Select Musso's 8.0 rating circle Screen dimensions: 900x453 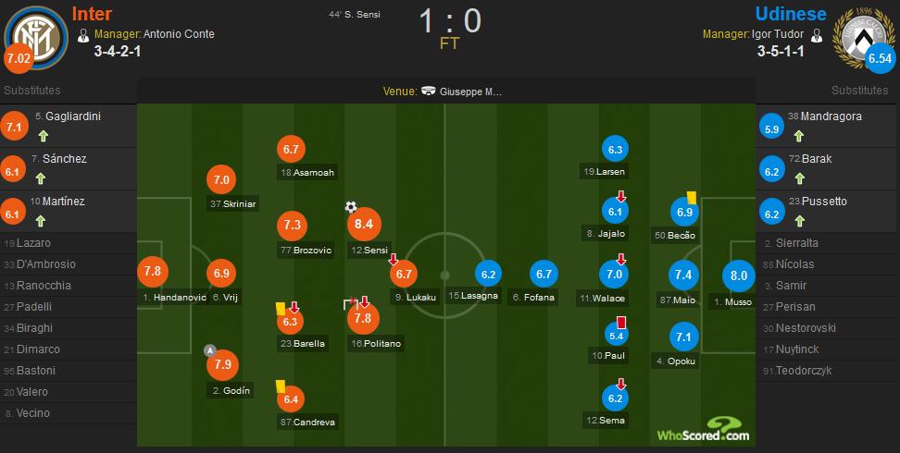point(739,275)
